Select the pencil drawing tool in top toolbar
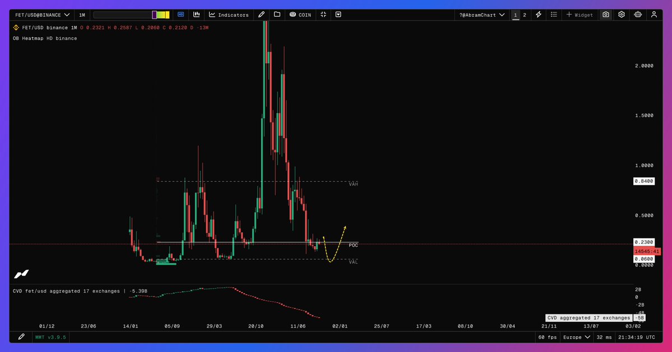Viewport: 672px width, 352px height. tap(261, 15)
